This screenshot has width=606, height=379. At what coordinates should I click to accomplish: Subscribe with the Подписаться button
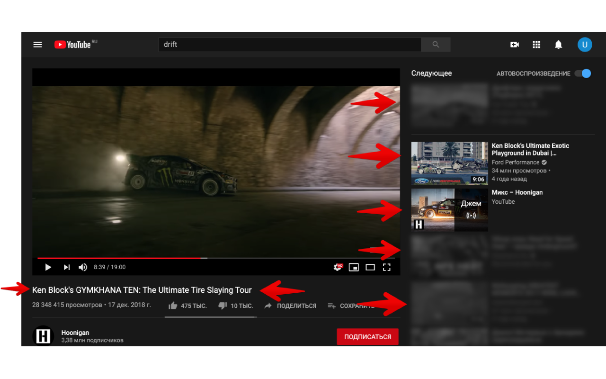367,337
